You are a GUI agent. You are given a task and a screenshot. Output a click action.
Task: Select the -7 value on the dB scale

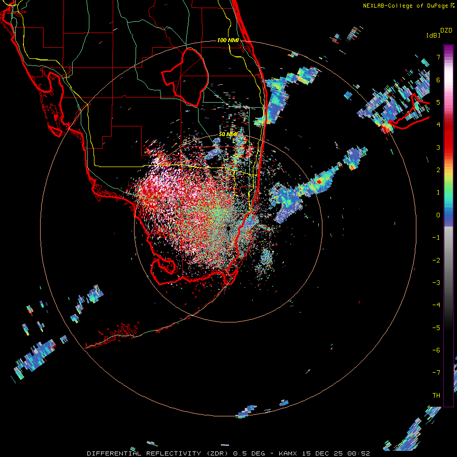click(x=436, y=373)
